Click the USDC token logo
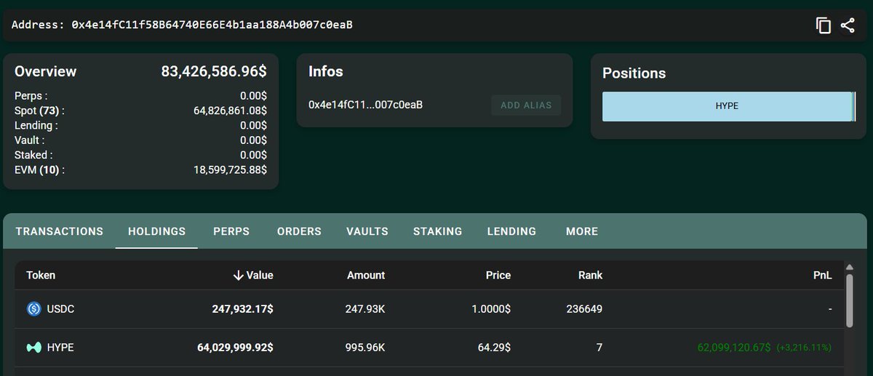This screenshot has width=873, height=376. (33, 309)
